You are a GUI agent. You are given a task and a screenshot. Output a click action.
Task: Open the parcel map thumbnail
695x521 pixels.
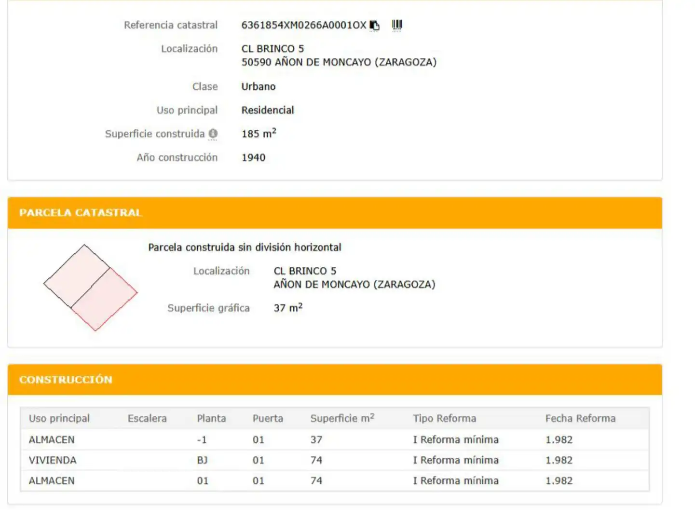tap(91, 288)
